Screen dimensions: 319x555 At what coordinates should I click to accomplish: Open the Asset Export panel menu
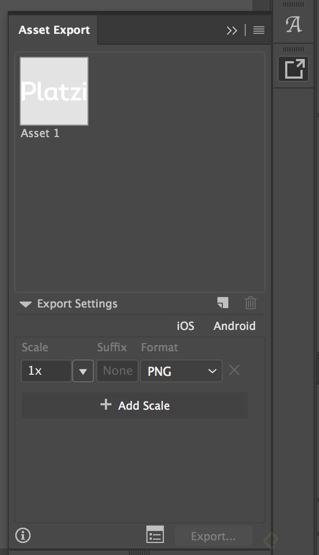point(258,30)
